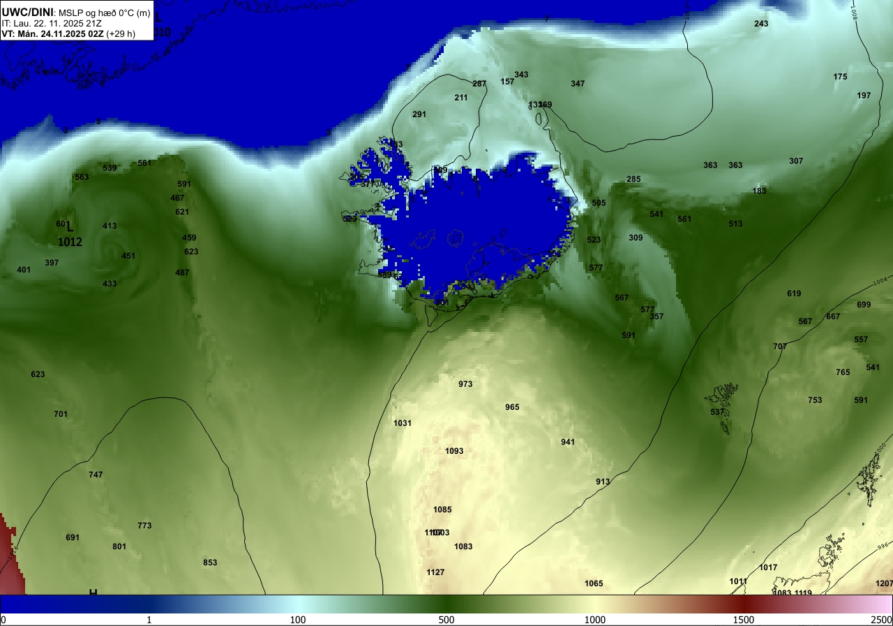Click the freezing height value 413
The width and height of the screenshot is (893, 626).
point(110,226)
